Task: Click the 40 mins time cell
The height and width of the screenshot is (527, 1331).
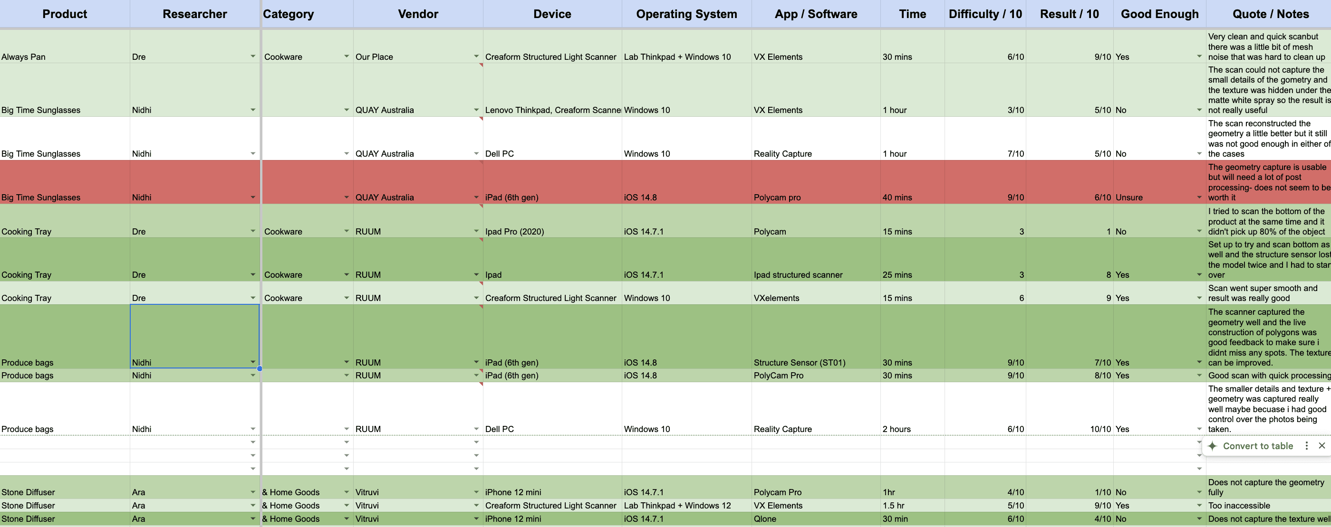Action: pos(913,182)
